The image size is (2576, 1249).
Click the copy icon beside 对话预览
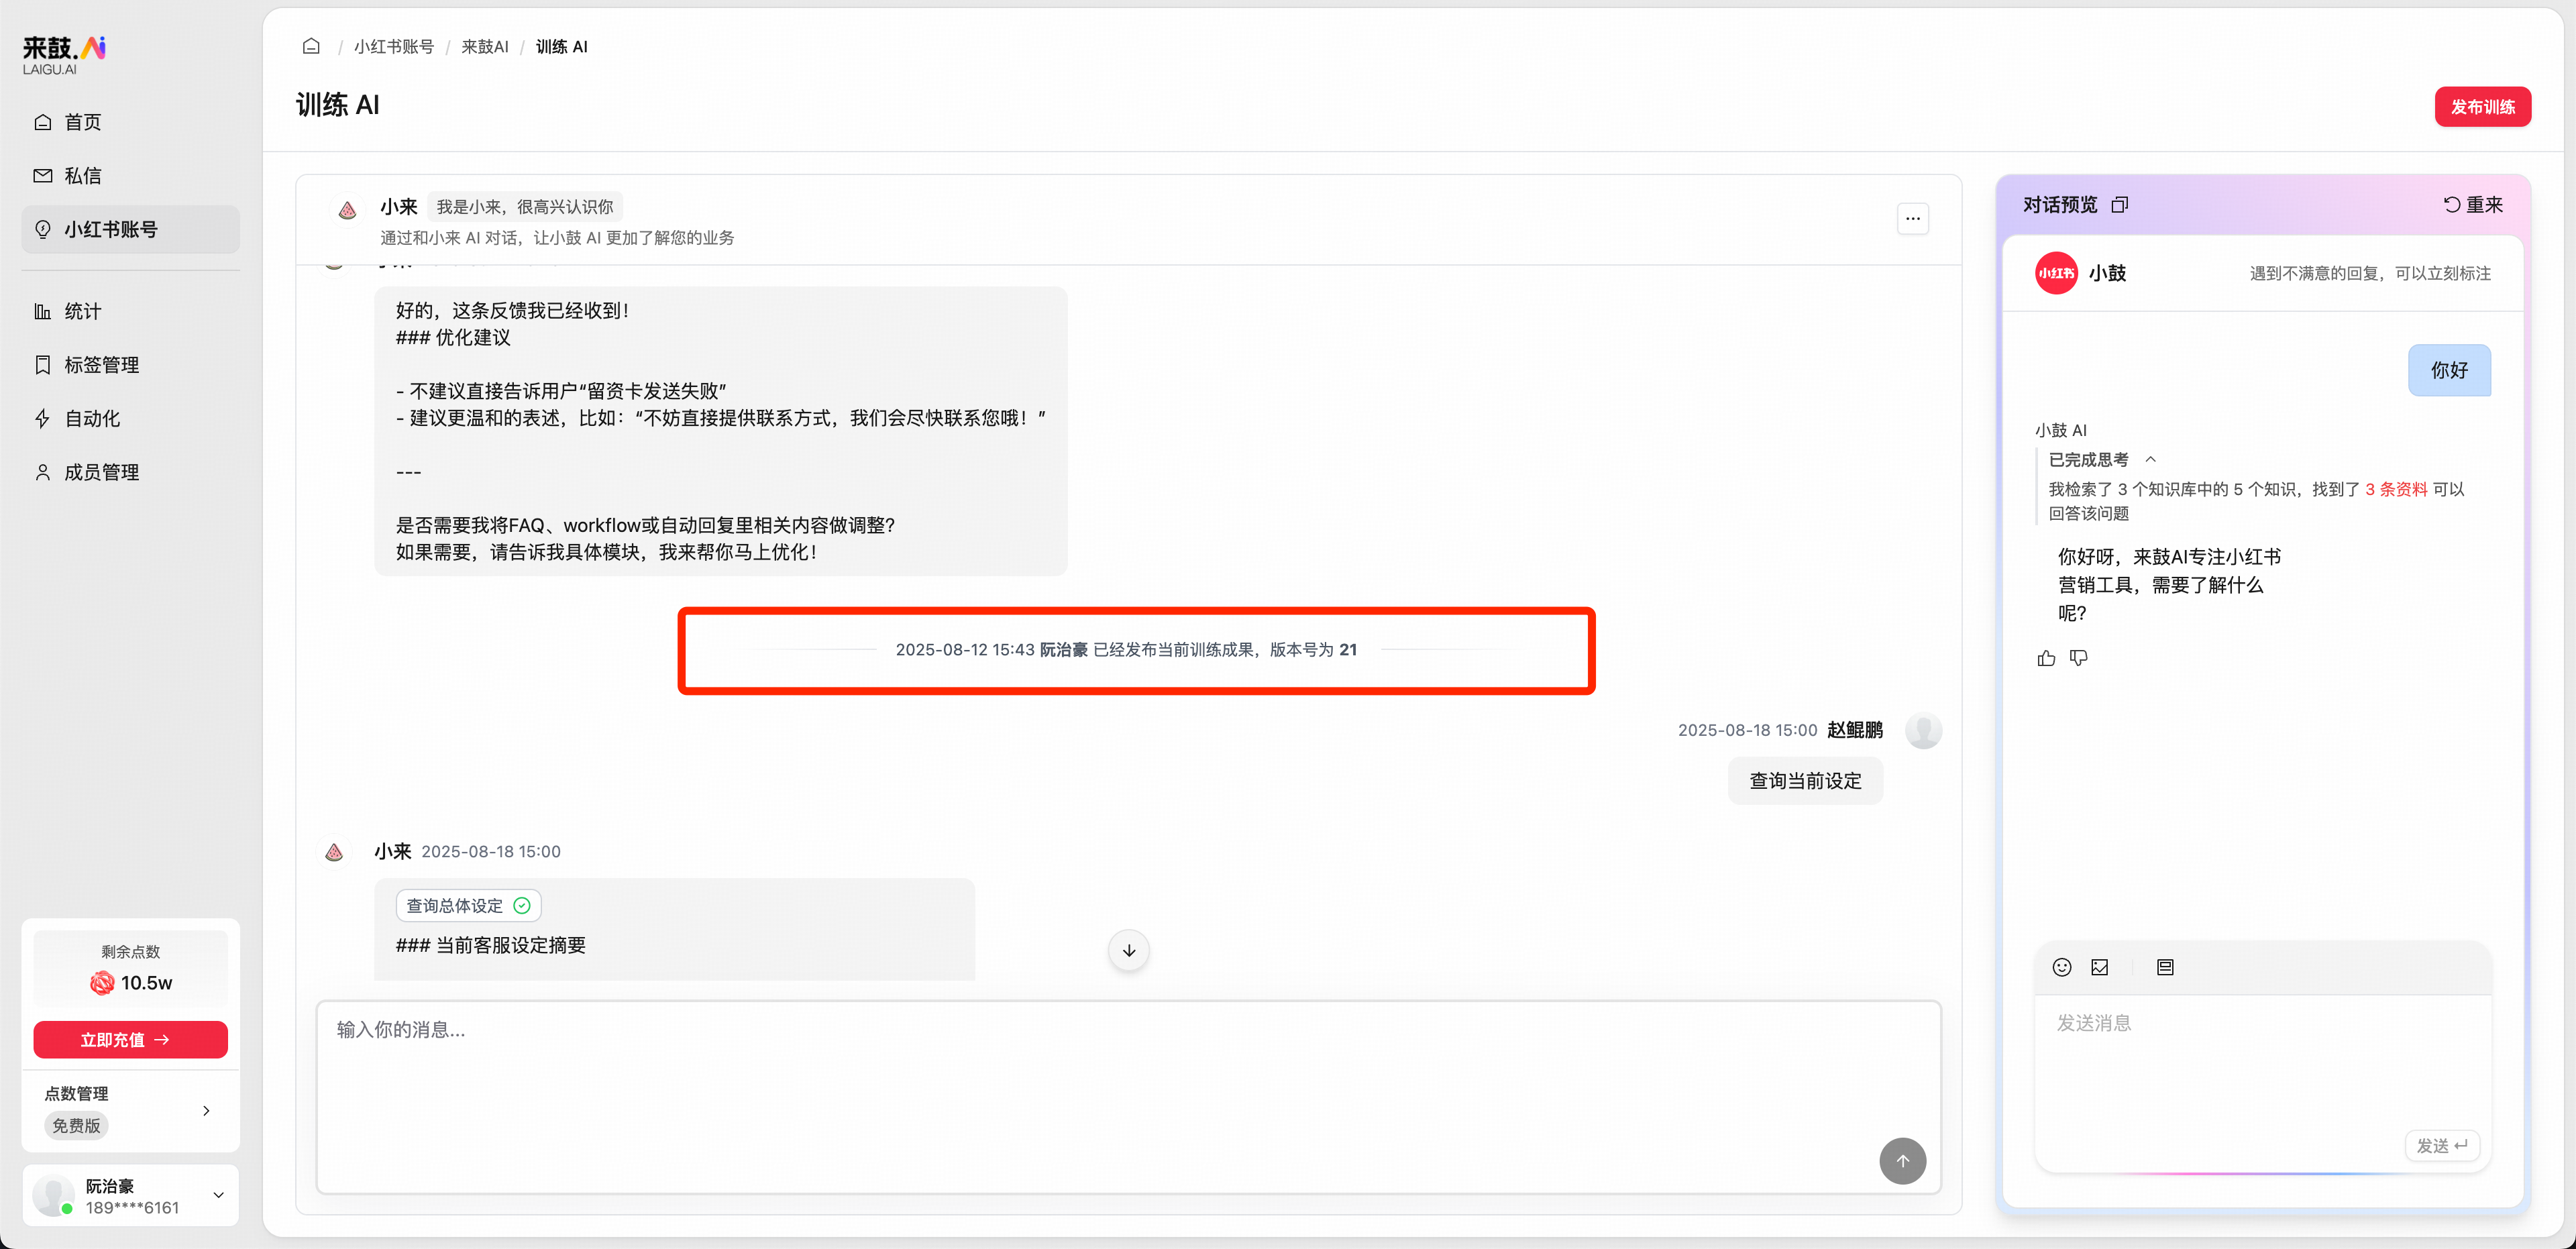point(2120,205)
